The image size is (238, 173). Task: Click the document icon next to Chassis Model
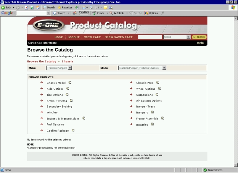tap(70, 82)
